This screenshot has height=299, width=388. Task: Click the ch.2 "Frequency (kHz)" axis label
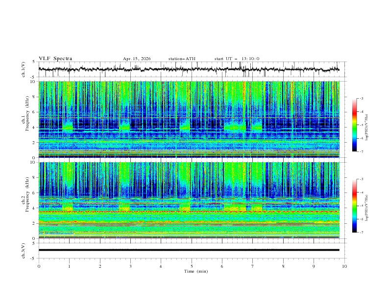coord(27,194)
